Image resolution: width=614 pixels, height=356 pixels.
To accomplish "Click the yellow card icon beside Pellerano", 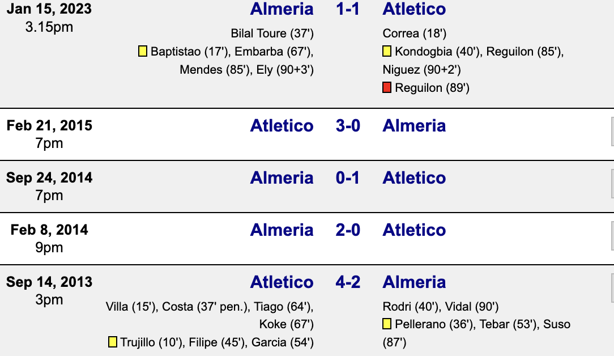I will click(x=387, y=324).
